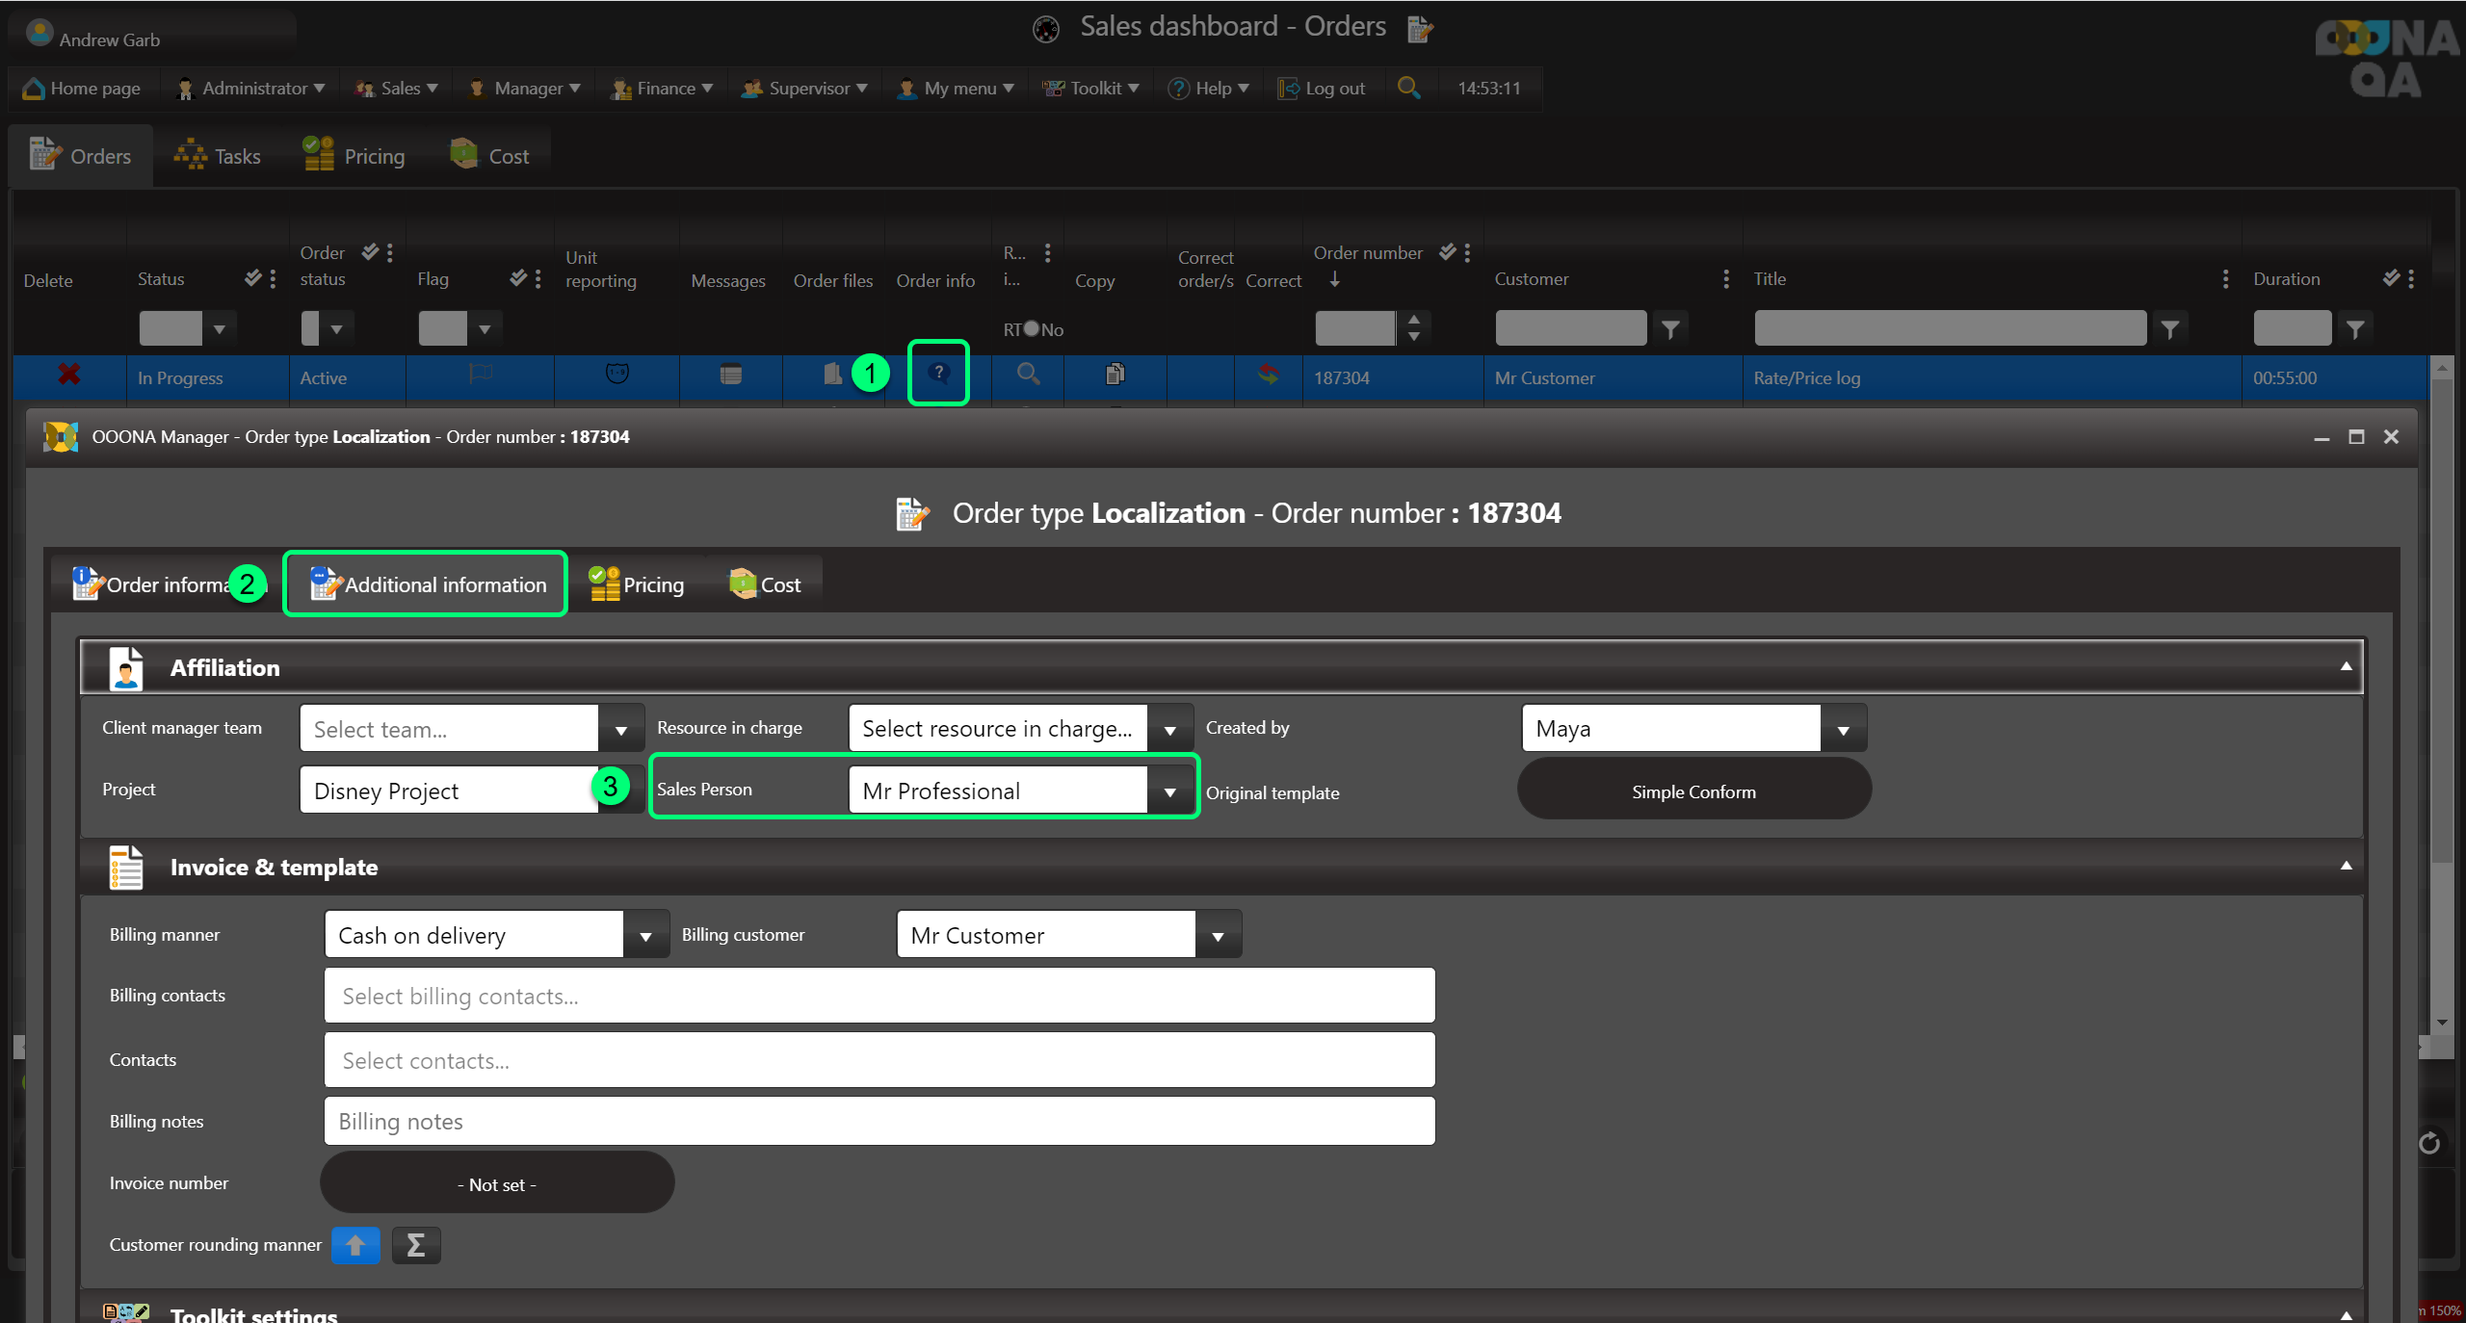2466x1323 pixels.
Task: Click the red delete X on order 187304
Action: click(x=68, y=375)
